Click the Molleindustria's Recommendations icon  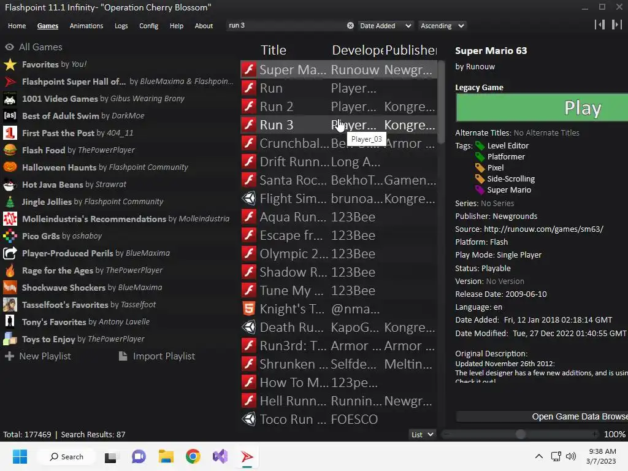coord(10,219)
